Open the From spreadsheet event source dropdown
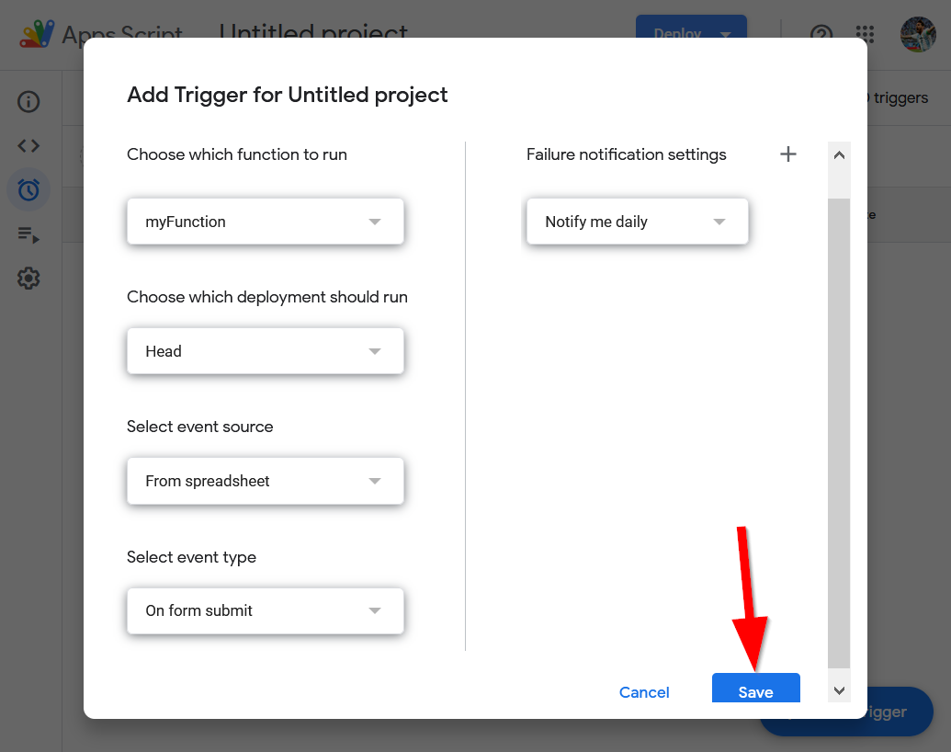The image size is (951, 752). point(265,481)
